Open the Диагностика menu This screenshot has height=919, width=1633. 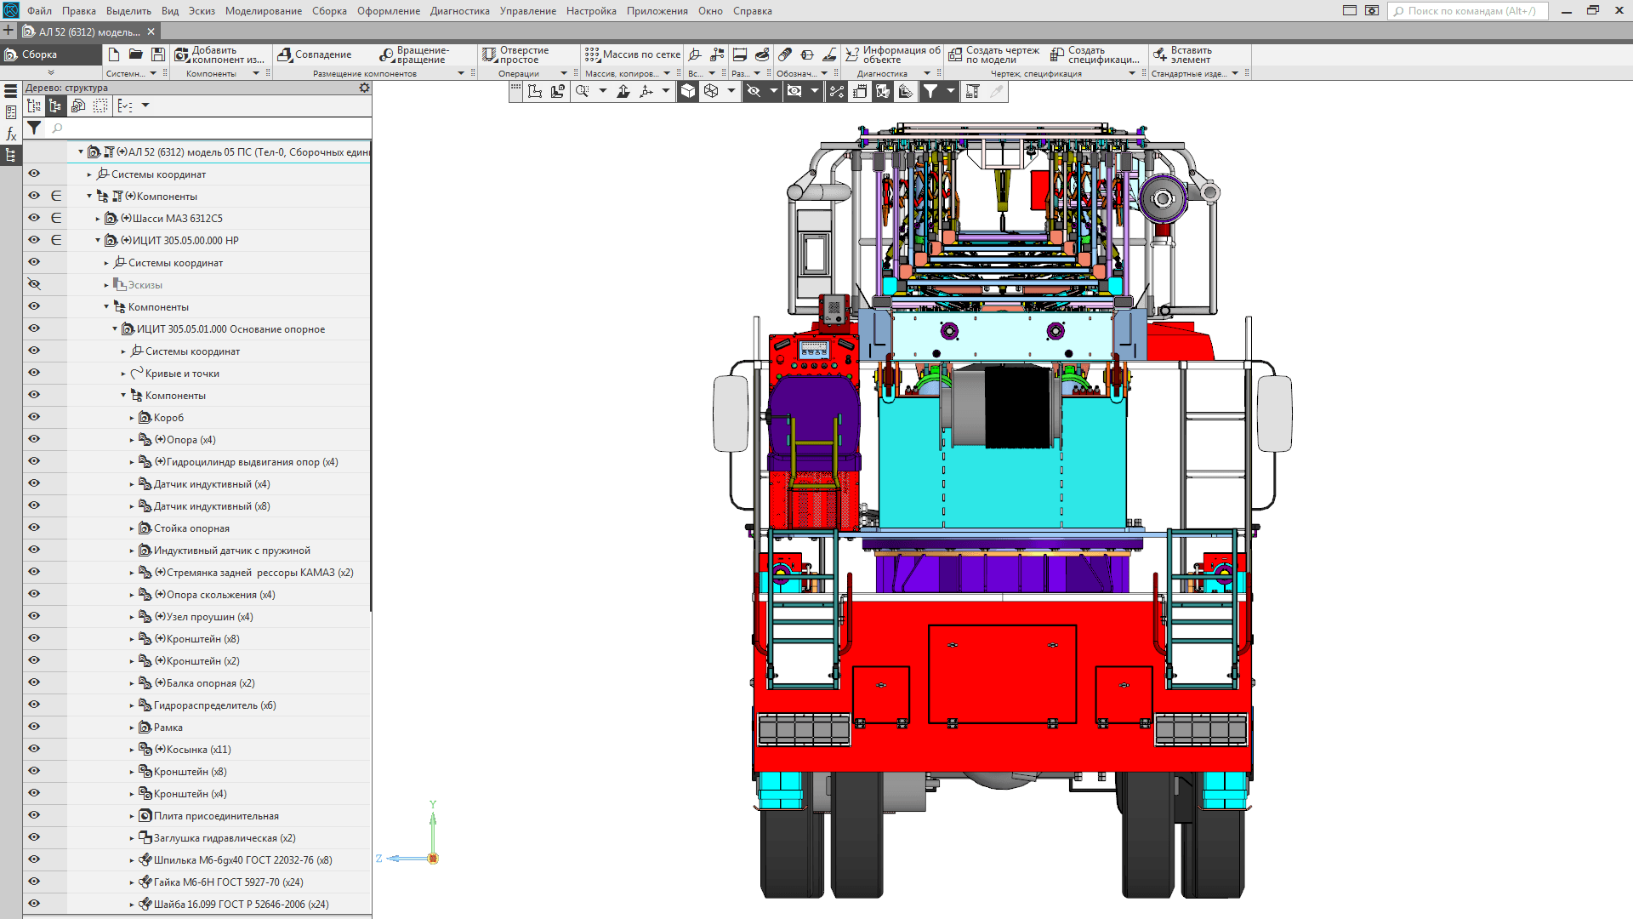459,11
